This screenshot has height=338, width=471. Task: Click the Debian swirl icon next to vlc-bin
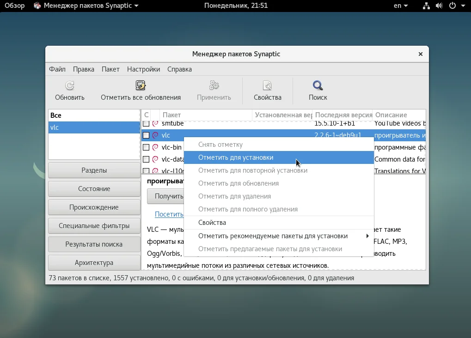(x=155, y=147)
